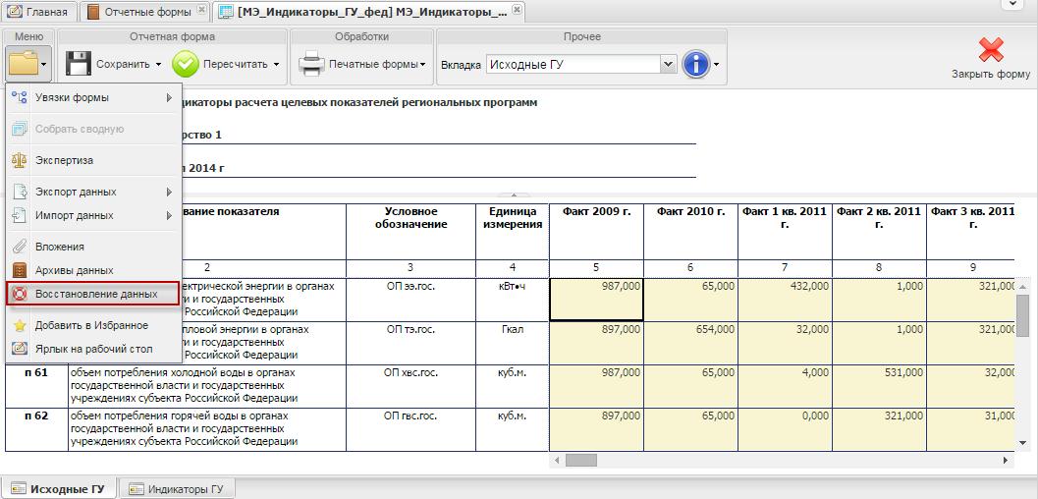Click the Пересчитать button label

236,64
